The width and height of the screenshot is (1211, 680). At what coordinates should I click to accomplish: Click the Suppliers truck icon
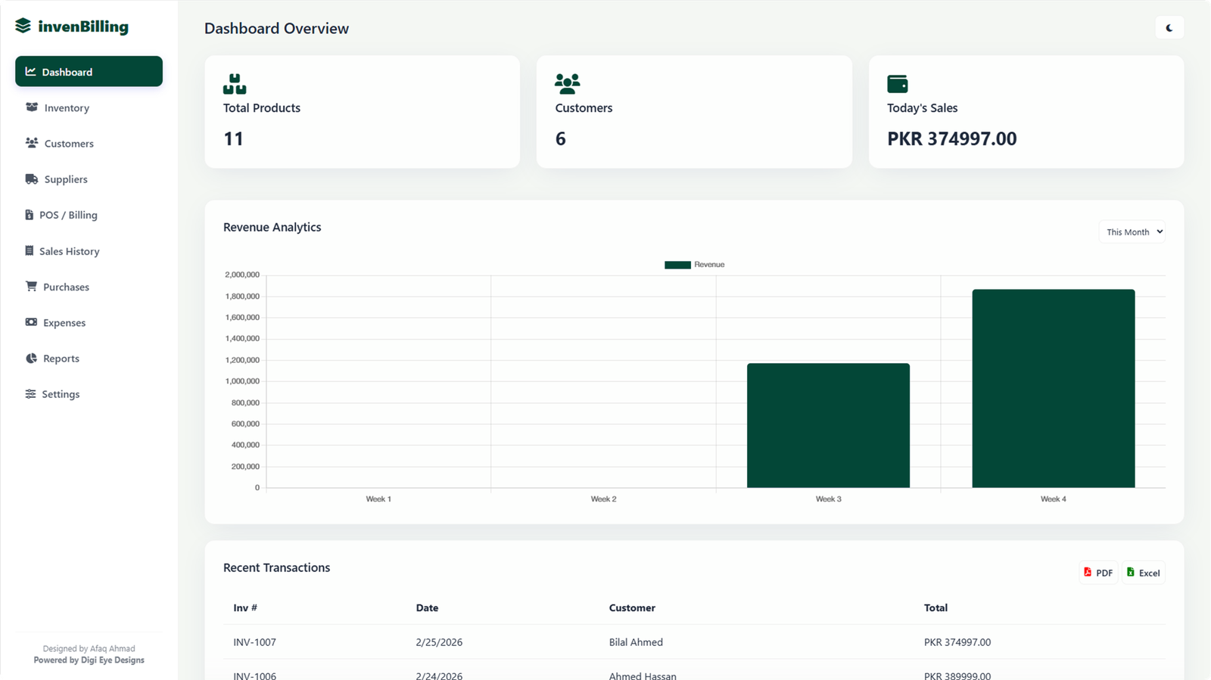(32, 179)
